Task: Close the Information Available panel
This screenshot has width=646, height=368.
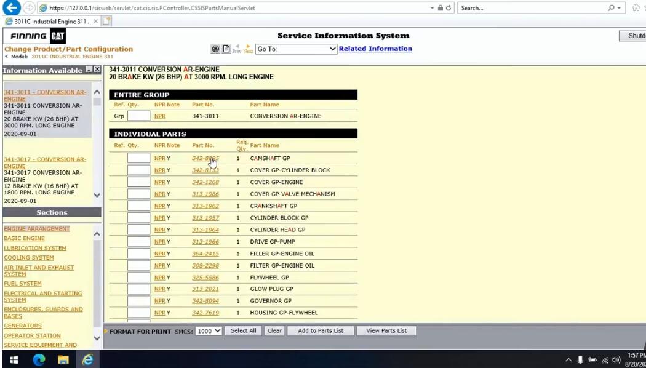Action: (x=97, y=70)
